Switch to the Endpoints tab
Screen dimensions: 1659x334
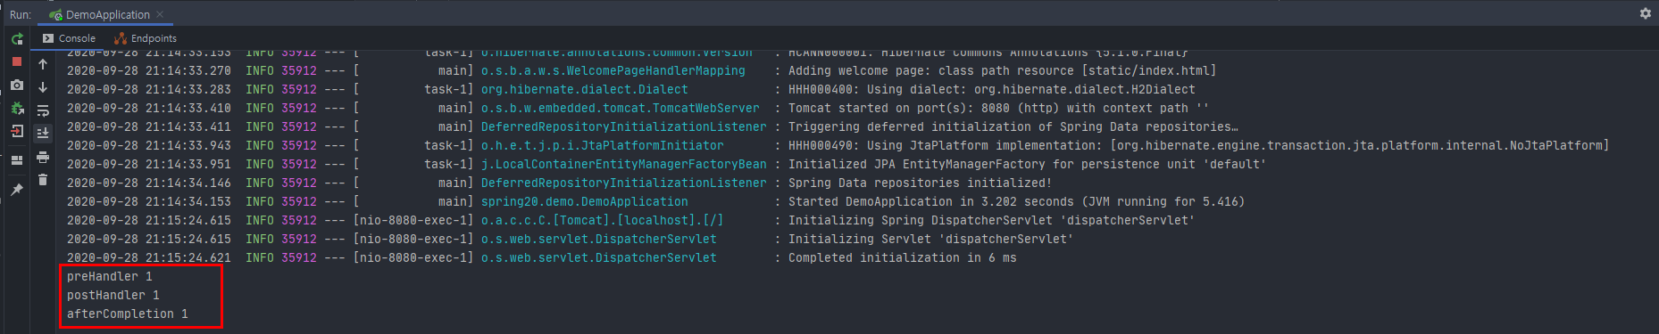pos(146,38)
